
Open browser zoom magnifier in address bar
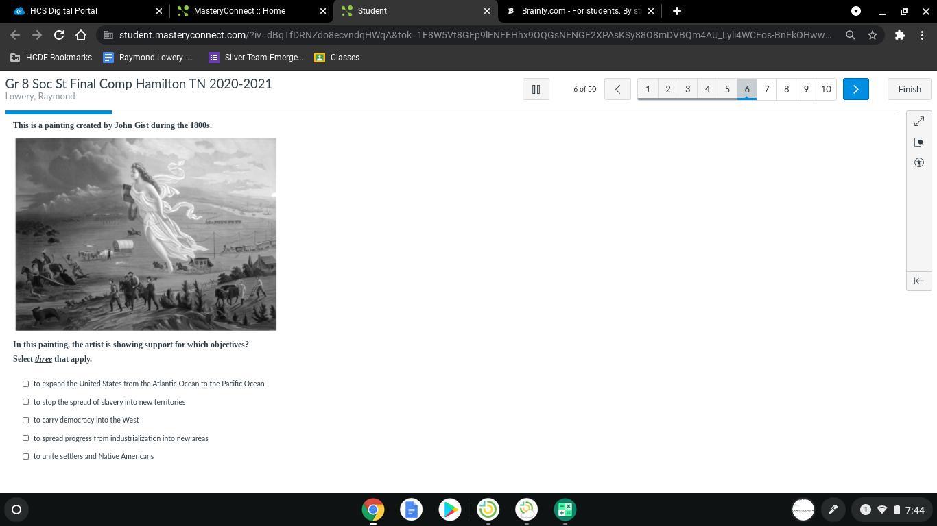tap(851, 35)
